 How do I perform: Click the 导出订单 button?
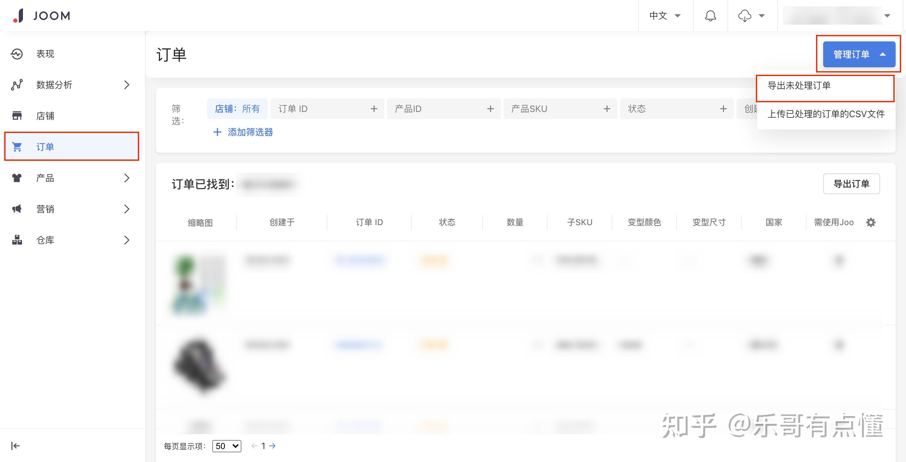(x=851, y=183)
